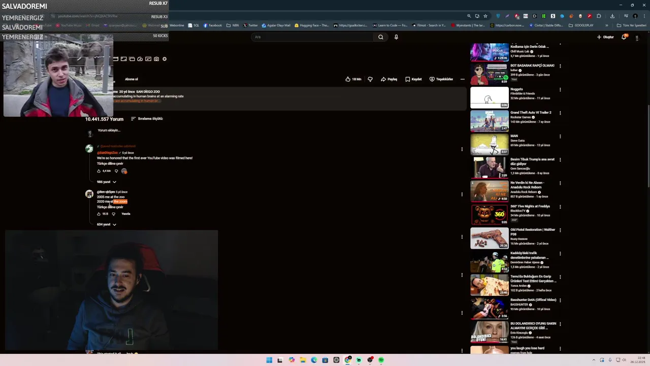Open 'Nuggets' recommended video thumbnail
Viewport: 650px width, 366px height.
pyautogui.click(x=489, y=98)
